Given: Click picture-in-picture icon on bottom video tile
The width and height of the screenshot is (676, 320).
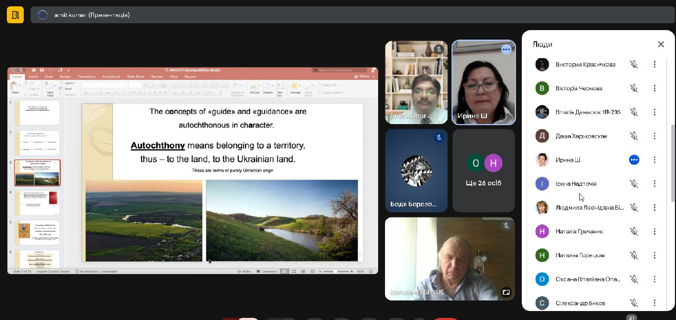Looking at the screenshot, I should point(506,292).
